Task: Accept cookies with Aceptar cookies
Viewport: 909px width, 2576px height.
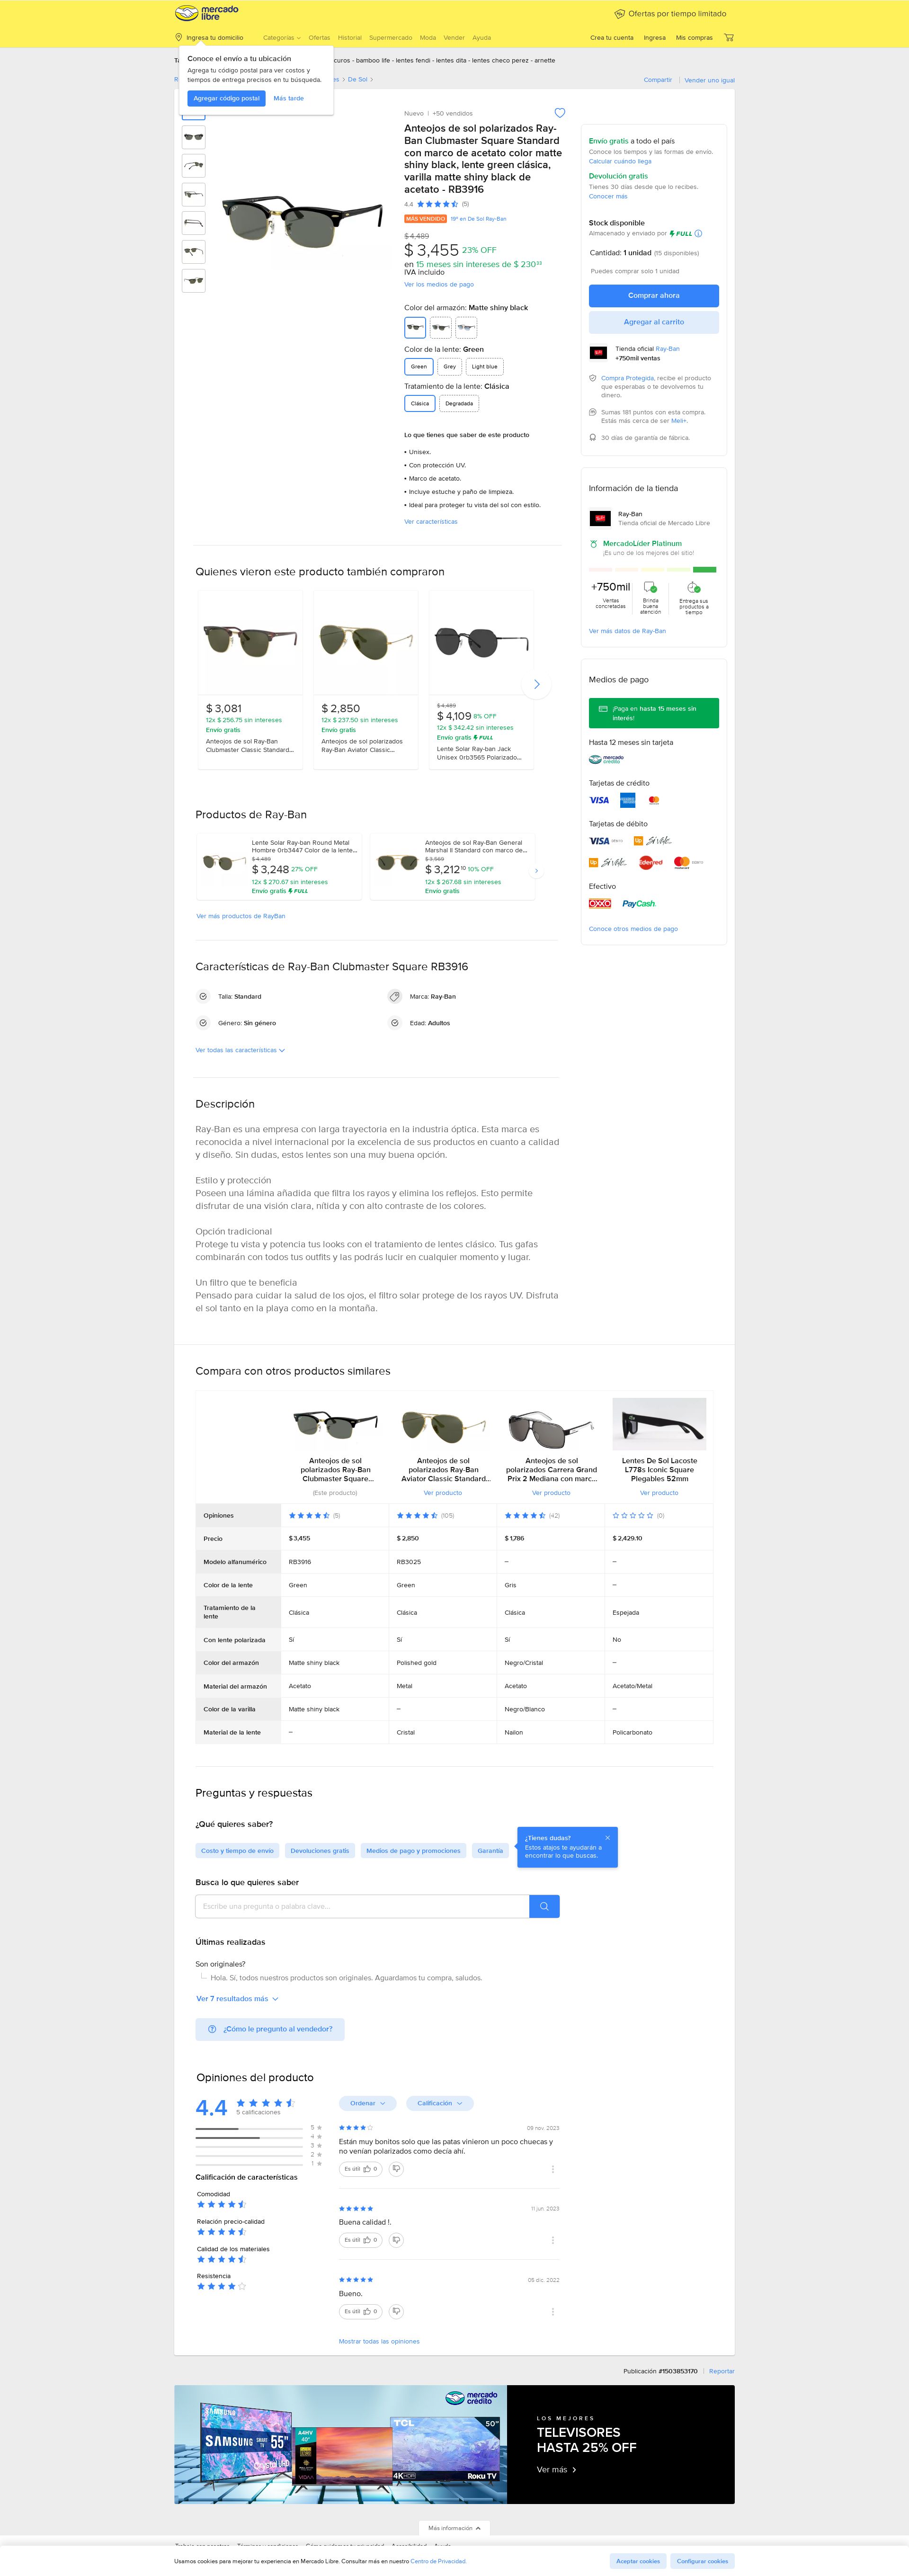Action: click(638, 2561)
